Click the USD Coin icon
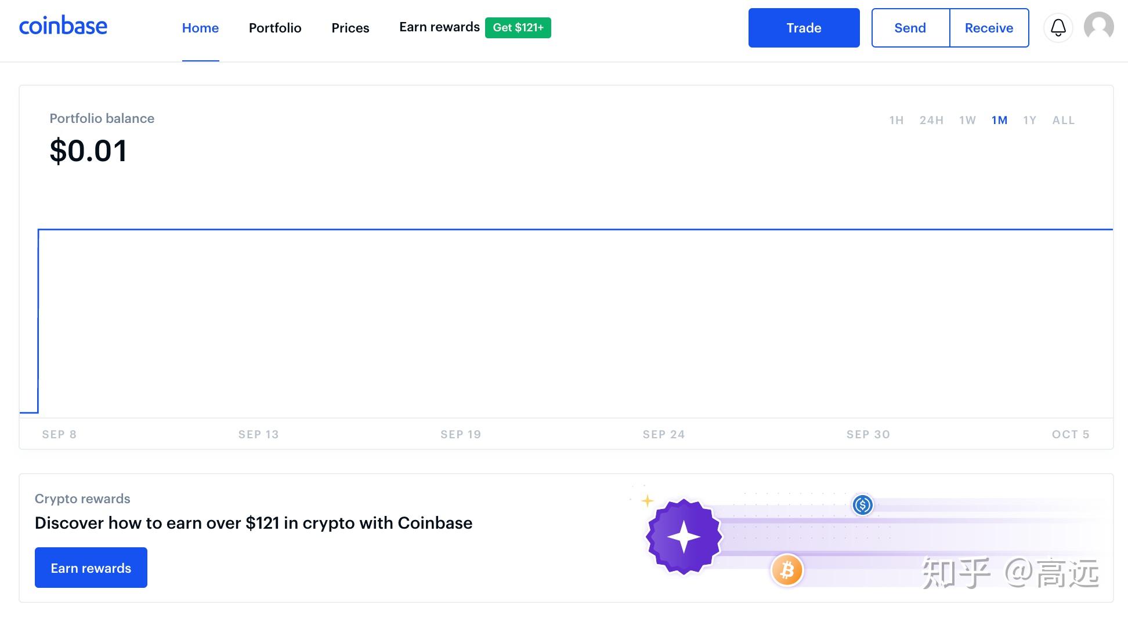 click(x=863, y=505)
